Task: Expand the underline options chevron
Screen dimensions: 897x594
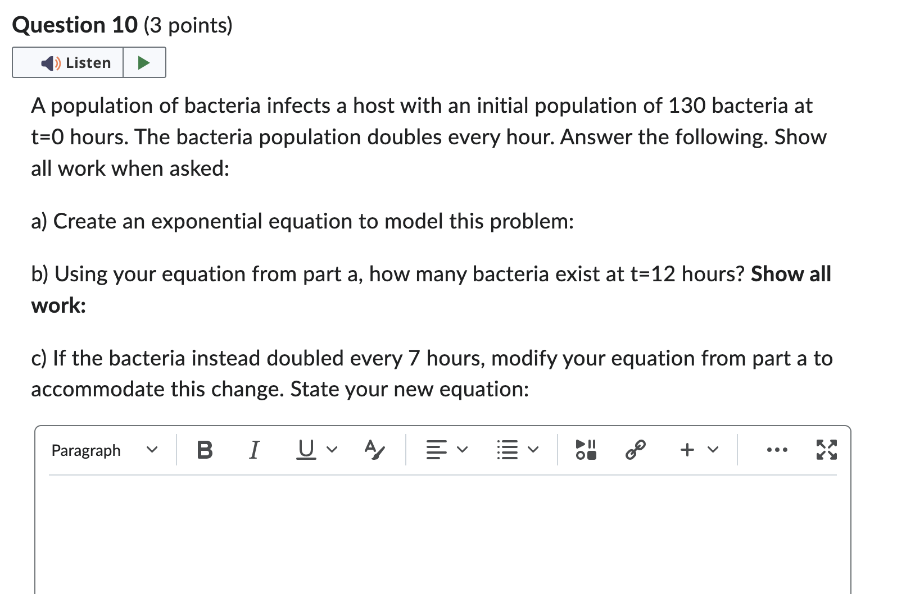Action: 331,450
